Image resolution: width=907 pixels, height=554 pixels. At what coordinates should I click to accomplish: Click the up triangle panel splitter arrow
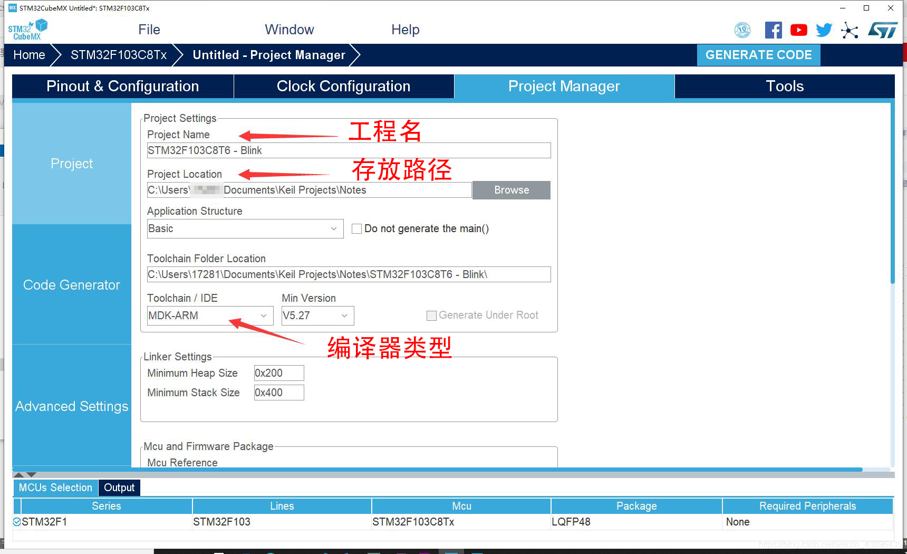pyautogui.click(x=18, y=475)
